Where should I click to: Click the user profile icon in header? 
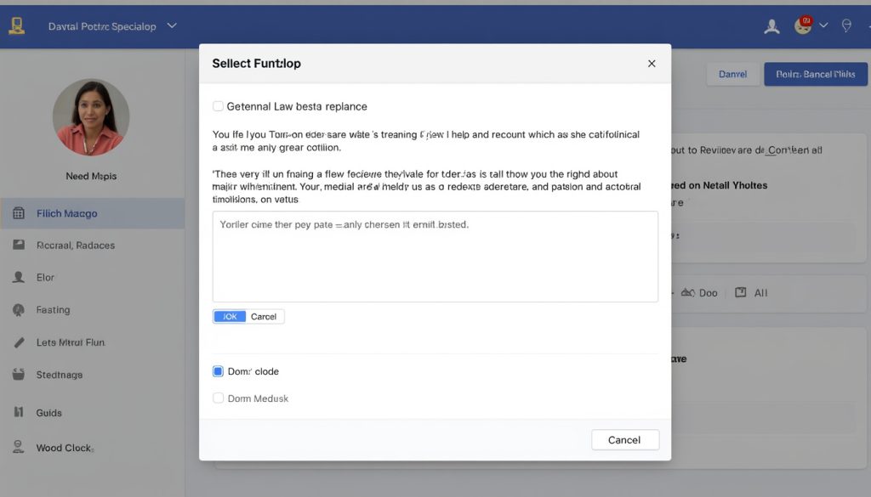(x=771, y=26)
